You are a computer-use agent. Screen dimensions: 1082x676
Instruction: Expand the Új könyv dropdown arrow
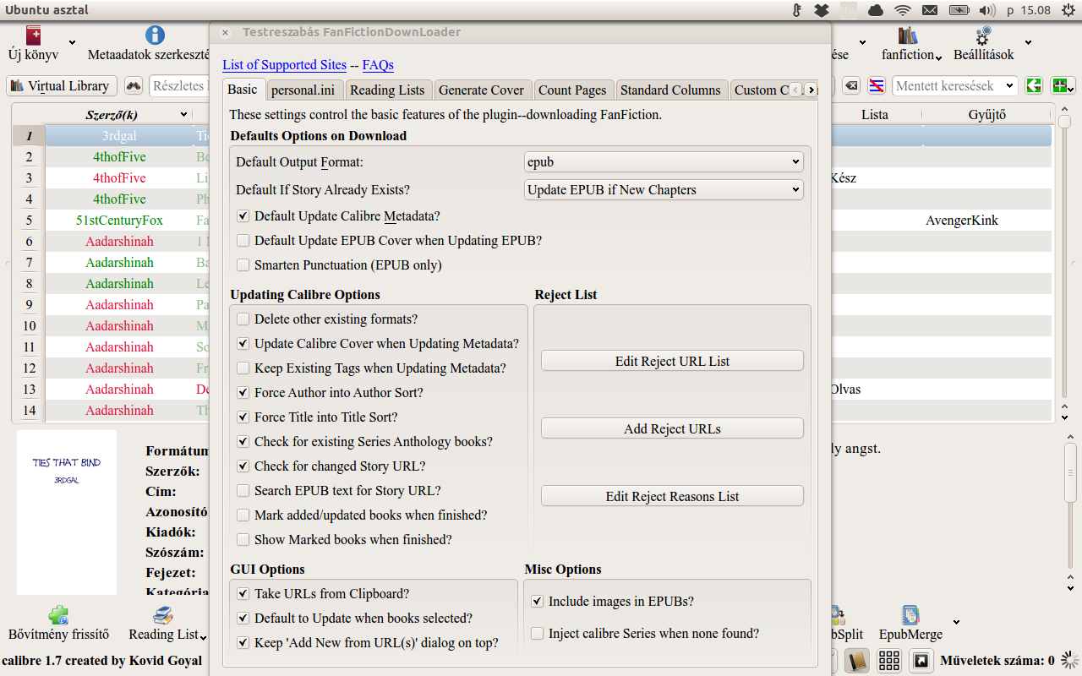coord(72,43)
